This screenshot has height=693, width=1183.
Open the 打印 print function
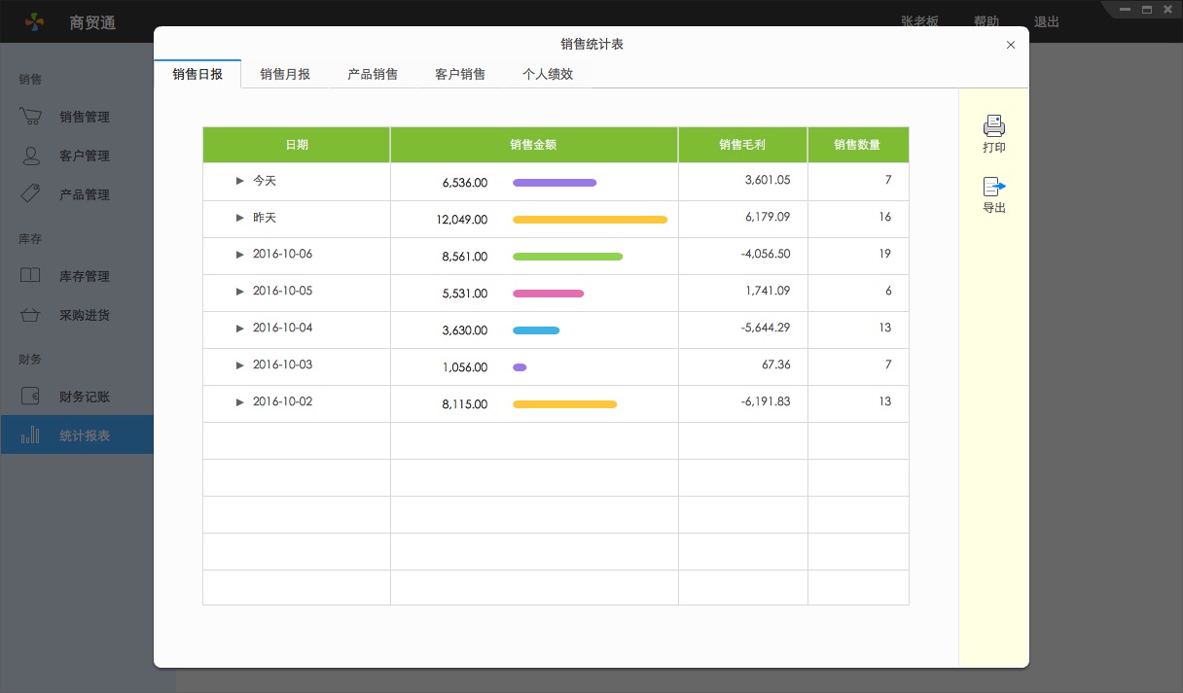pos(993,133)
